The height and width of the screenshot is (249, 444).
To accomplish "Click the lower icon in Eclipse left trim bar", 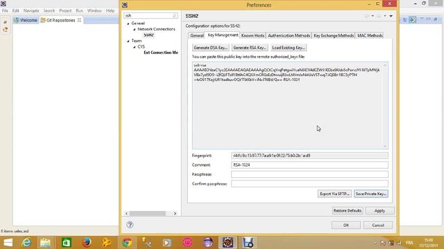I will pyautogui.click(x=6, y=29).
